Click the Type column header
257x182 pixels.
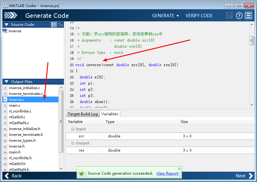pos(141,122)
